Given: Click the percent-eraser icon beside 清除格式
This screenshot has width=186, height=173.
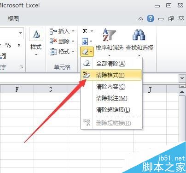Looking at the screenshot, I should coord(87,75).
